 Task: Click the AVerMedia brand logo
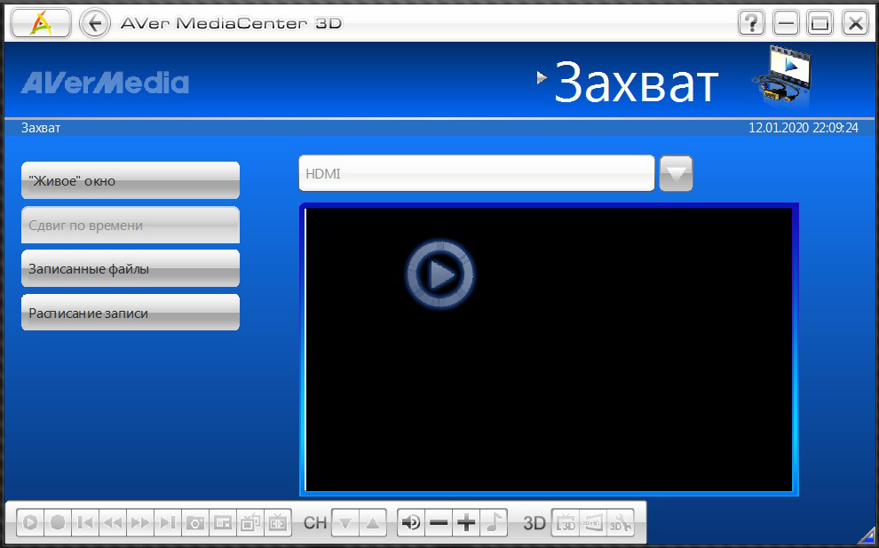pos(105,83)
